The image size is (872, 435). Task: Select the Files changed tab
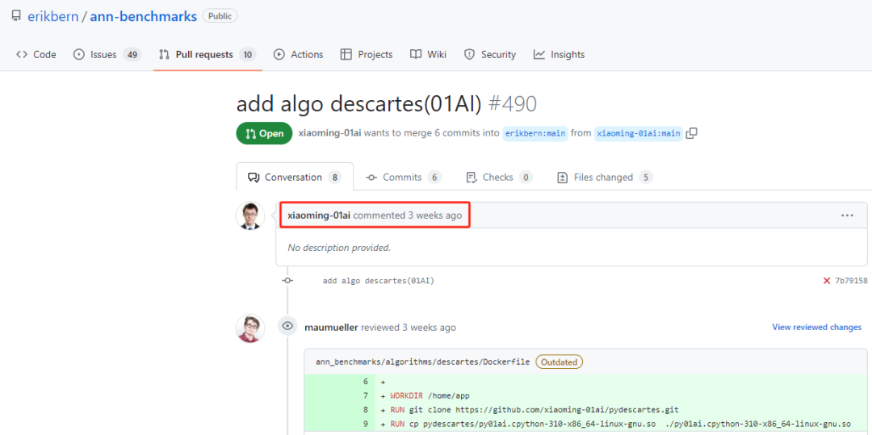(605, 178)
